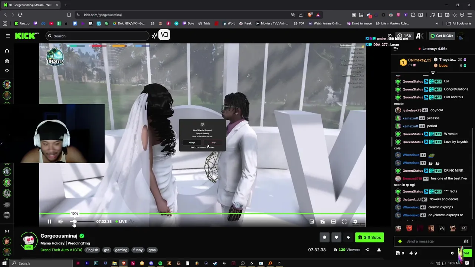Collapse the chat panel arrow icon

pos(396,49)
